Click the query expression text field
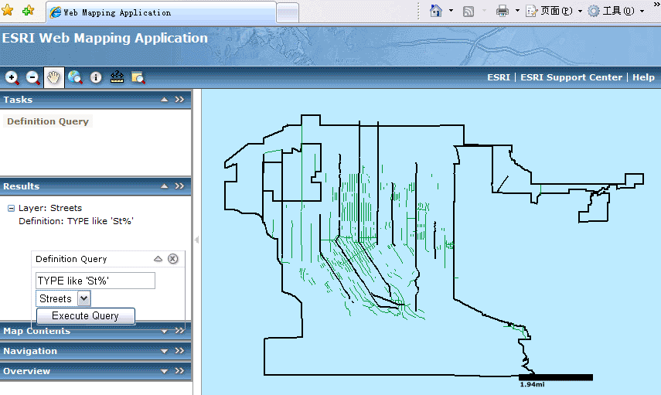The image size is (661, 395). 95,281
